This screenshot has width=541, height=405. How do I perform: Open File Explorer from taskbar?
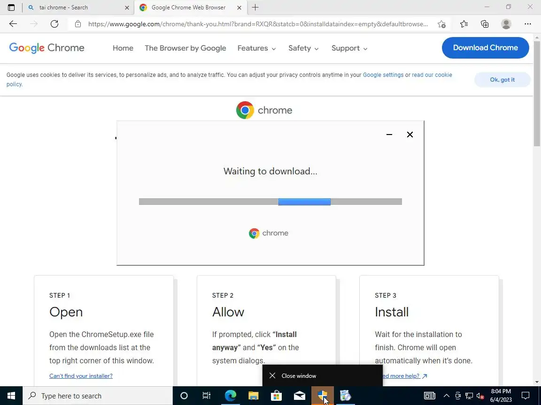[253, 396]
